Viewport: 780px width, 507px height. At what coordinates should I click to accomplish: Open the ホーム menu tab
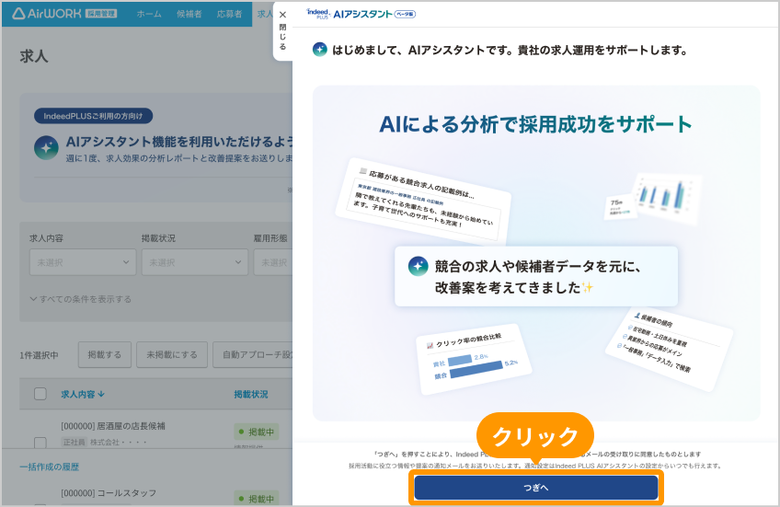[x=149, y=14]
